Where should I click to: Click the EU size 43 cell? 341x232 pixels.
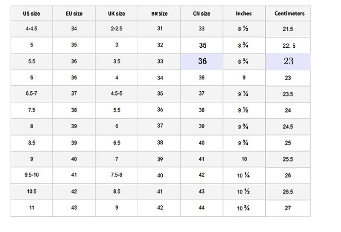point(74,207)
